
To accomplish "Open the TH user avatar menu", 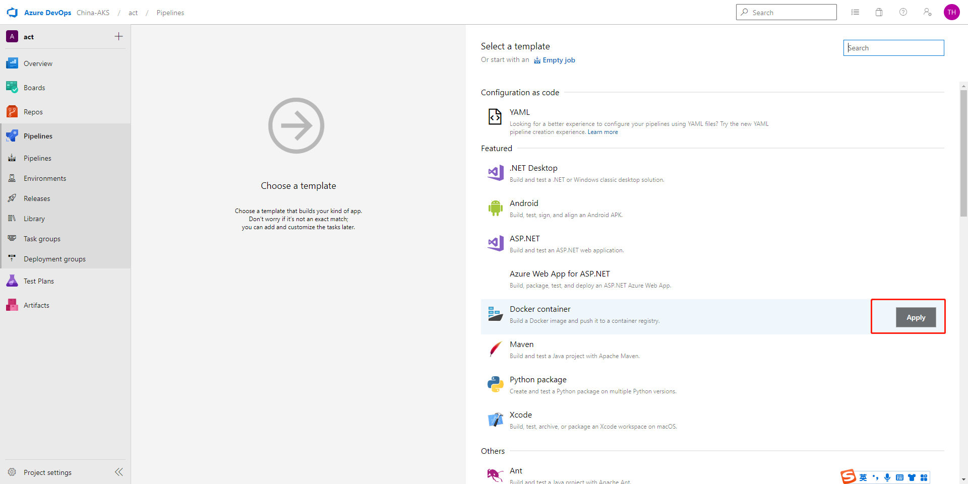I will point(951,12).
